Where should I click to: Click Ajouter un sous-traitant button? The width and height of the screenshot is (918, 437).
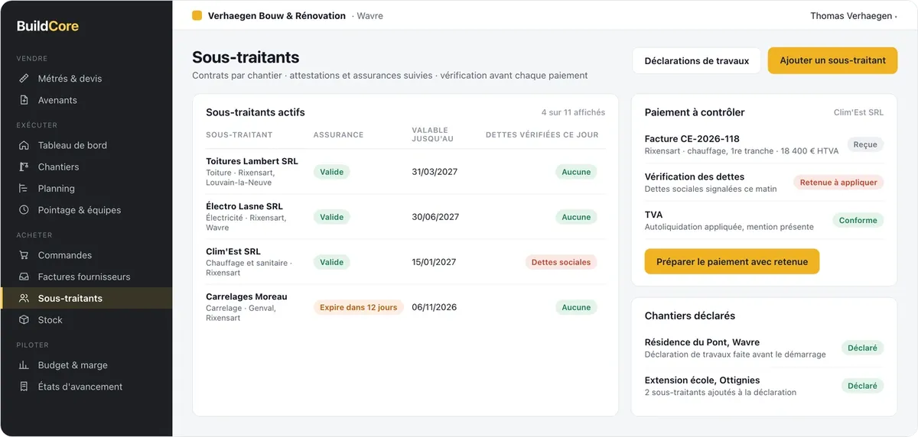tap(832, 60)
